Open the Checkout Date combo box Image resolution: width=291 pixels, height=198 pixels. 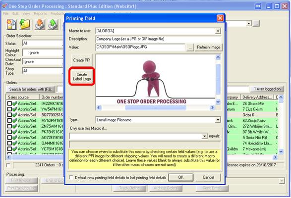click(43, 62)
